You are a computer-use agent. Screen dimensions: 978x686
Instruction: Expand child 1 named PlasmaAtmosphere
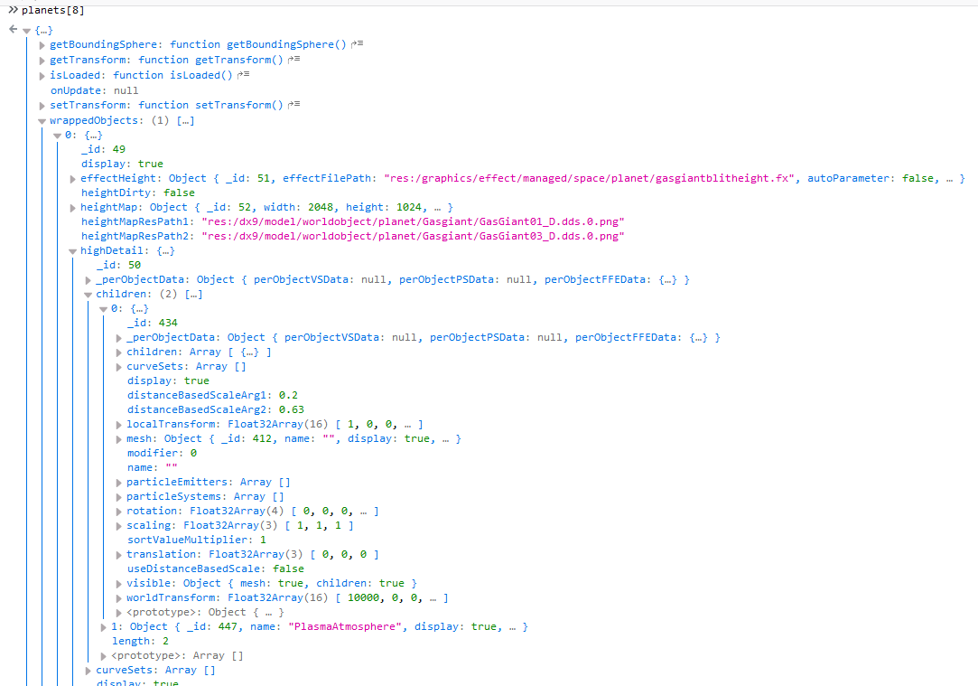(104, 627)
